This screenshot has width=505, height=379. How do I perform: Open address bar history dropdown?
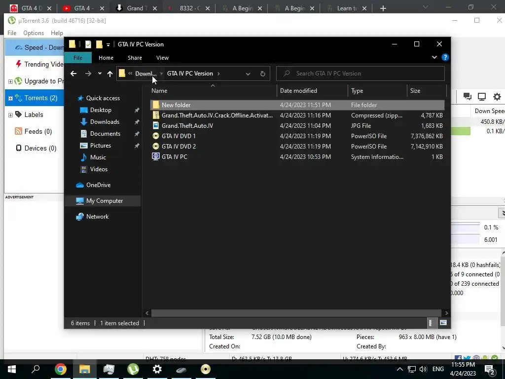248,74
